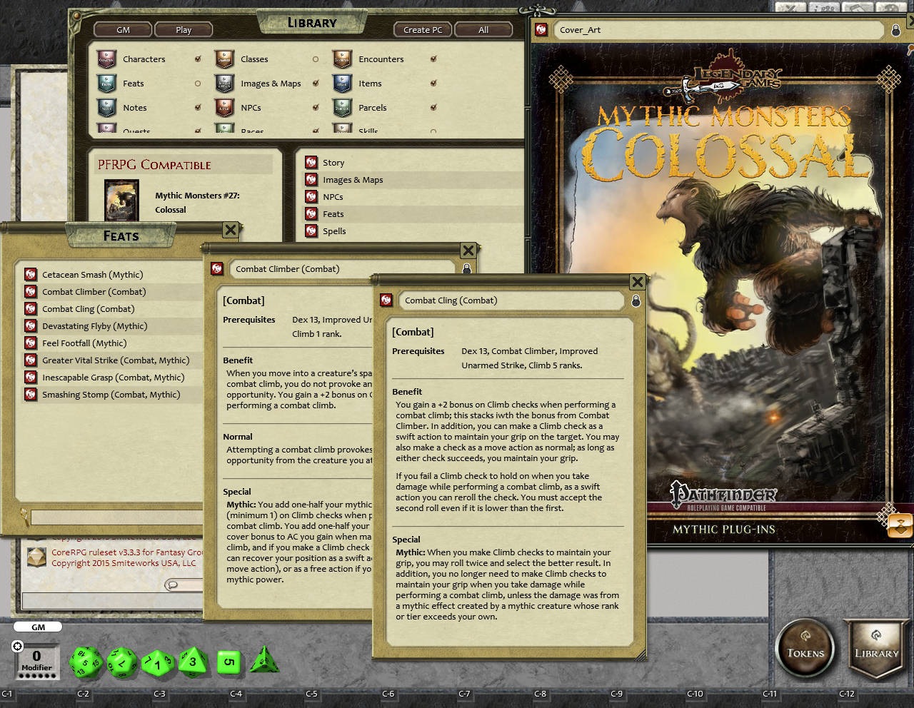Select the GM tab in Library
The image size is (914, 708).
[x=121, y=29]
